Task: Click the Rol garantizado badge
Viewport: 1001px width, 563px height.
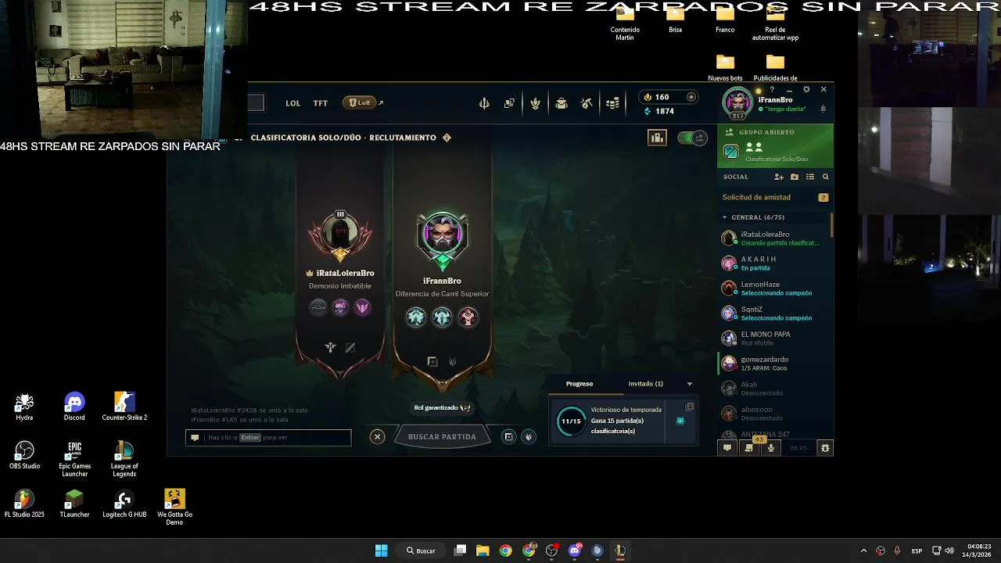Action: (x=442, y=407)
